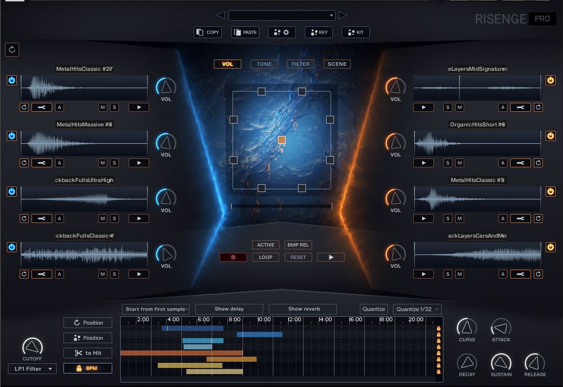Viewport: 563px width, 387px height.
Task: Switch to the TUNE tab
Action: [264, 64]
